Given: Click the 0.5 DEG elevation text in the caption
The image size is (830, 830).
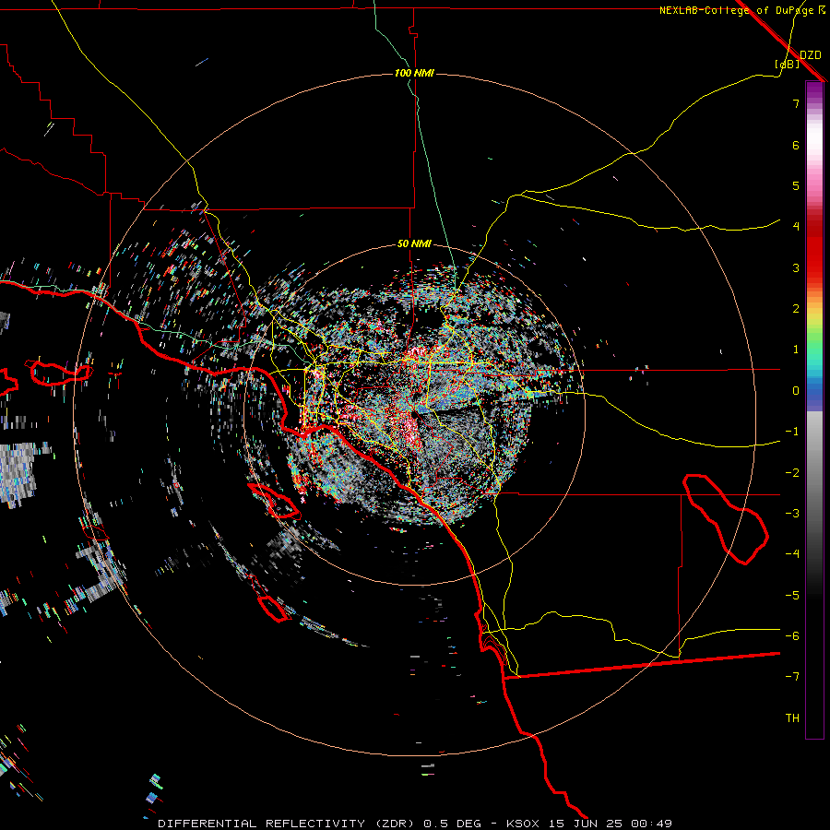Looking at the screenshot, I should click(453, 824).
